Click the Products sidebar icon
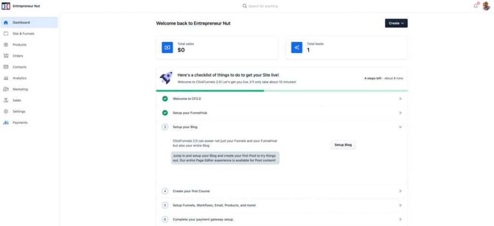The height and width of the screenshot is (226, 494). (6, 45)
